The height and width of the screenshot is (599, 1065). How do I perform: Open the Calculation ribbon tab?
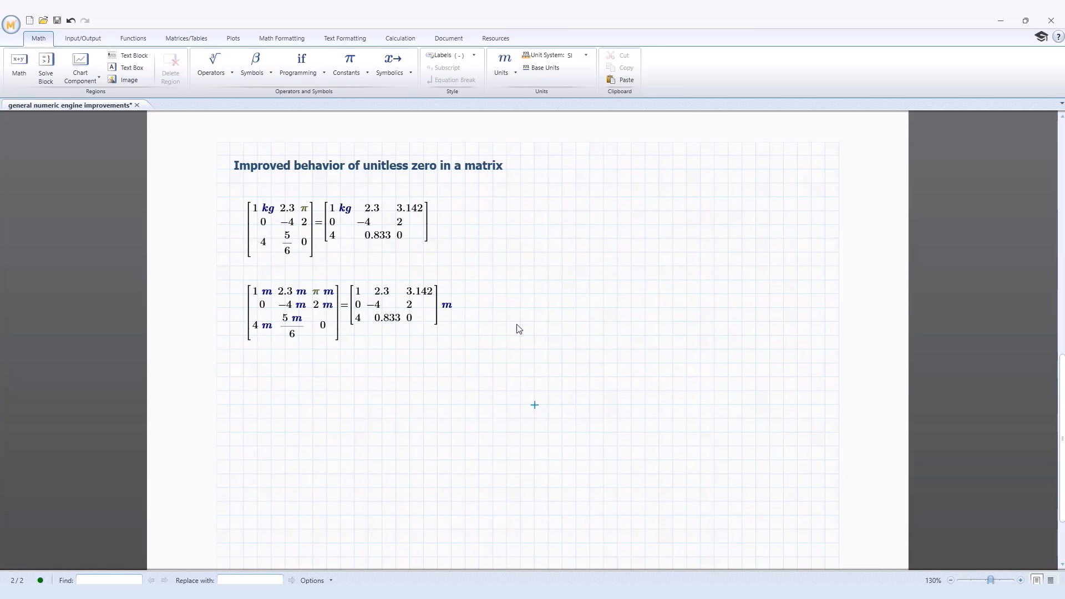click(400, 38)
